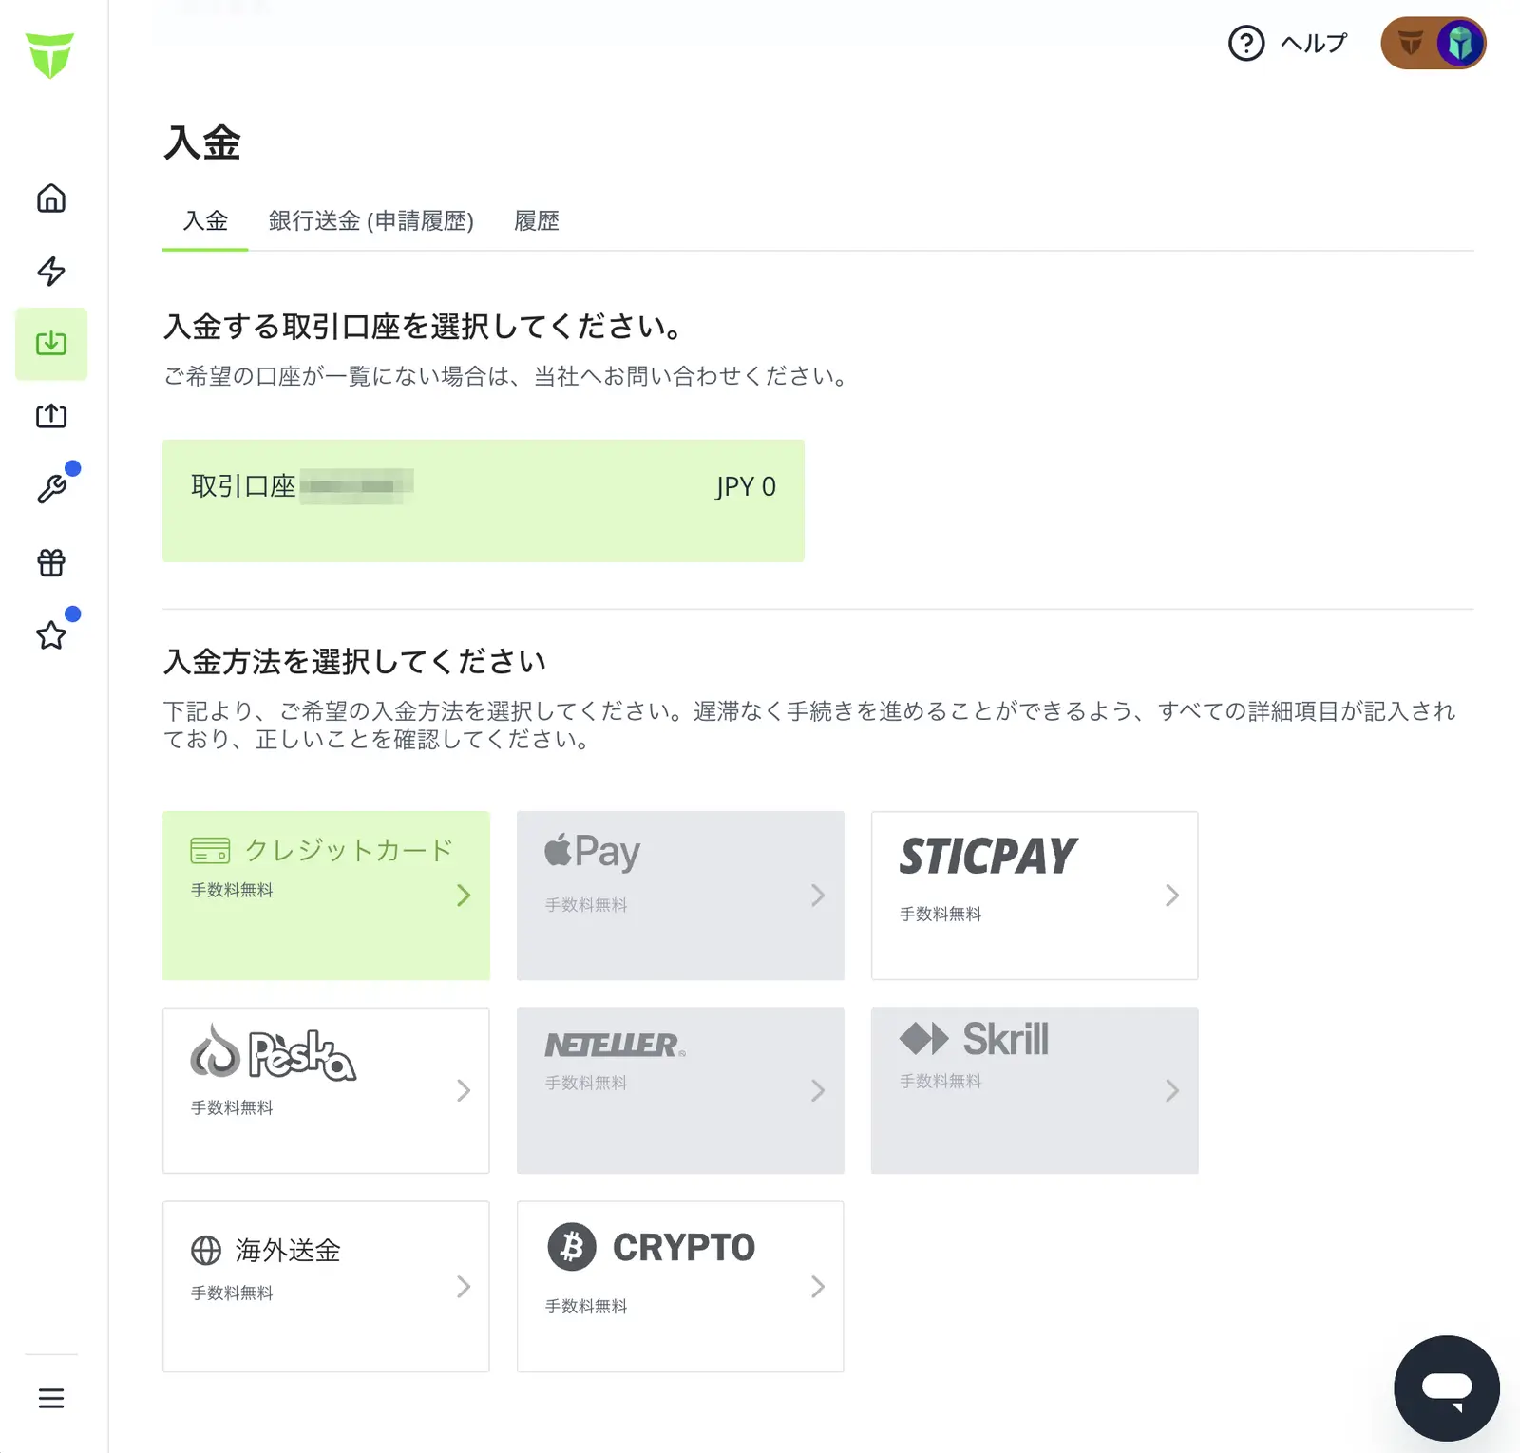Viewport: 1520px width, 1453px height.
Task: Click the Skrill logo
Action: point(974,1039)
